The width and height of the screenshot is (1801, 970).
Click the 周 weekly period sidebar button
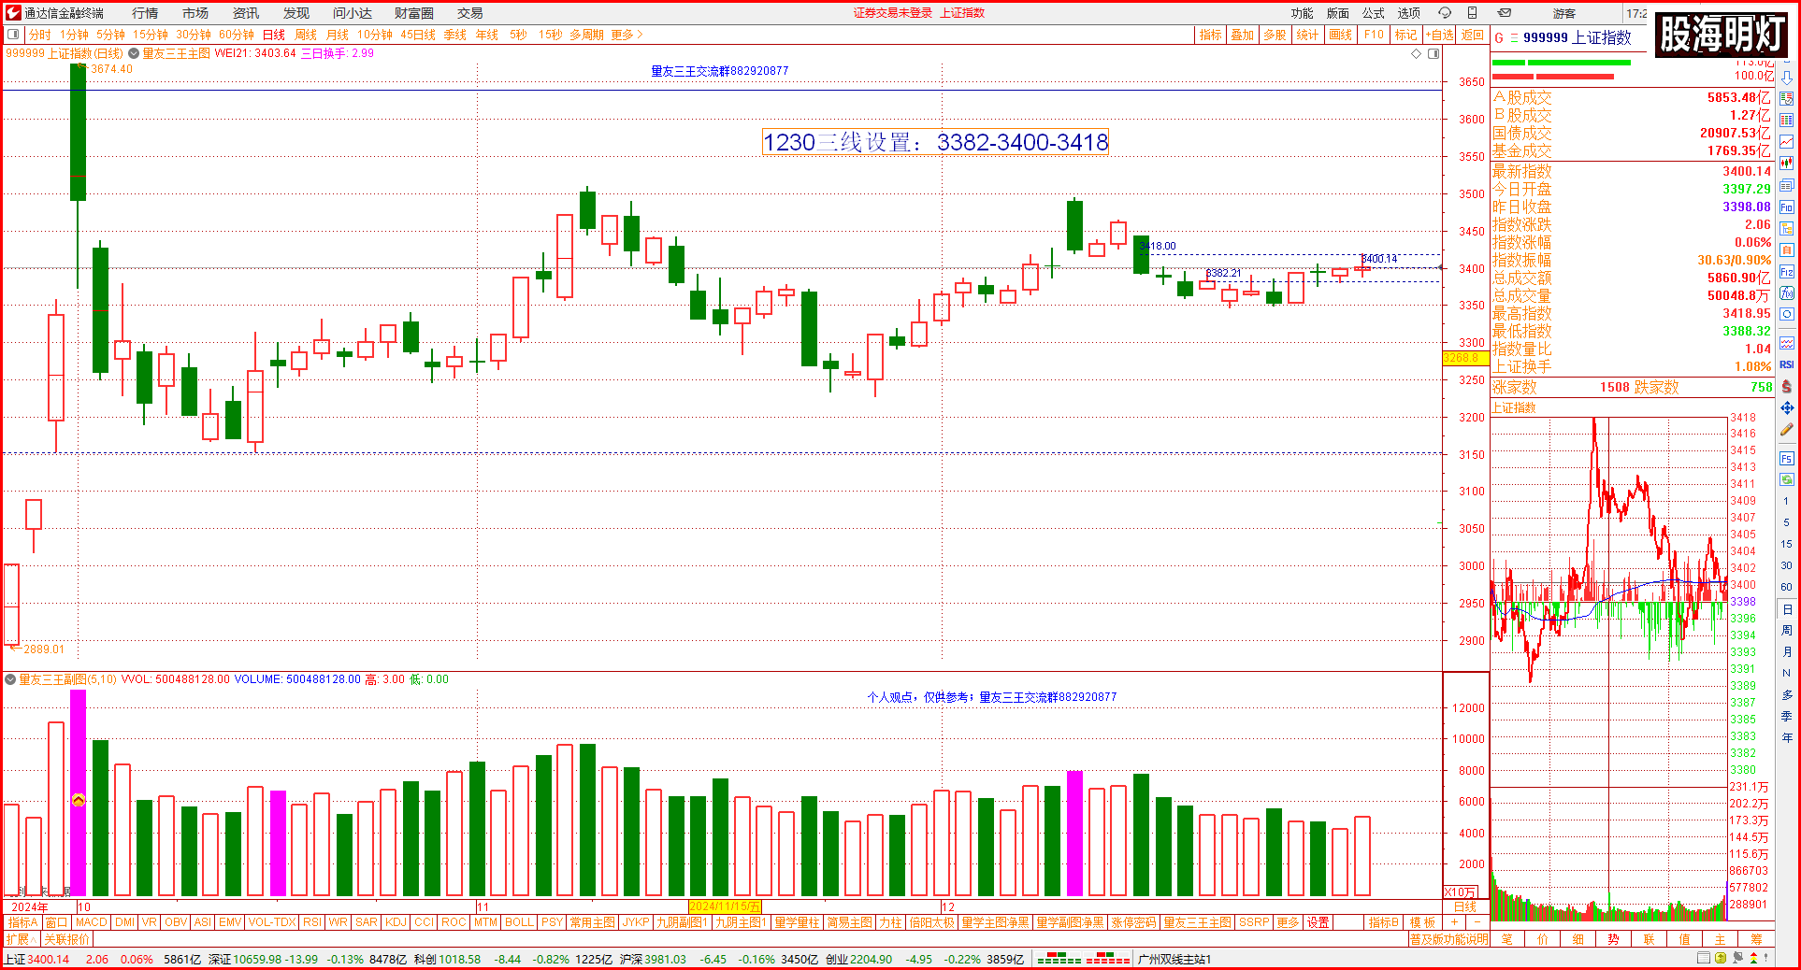point(1786,631)
